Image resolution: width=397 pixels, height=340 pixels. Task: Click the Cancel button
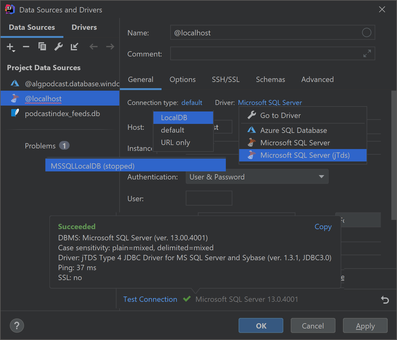point(313,325)
